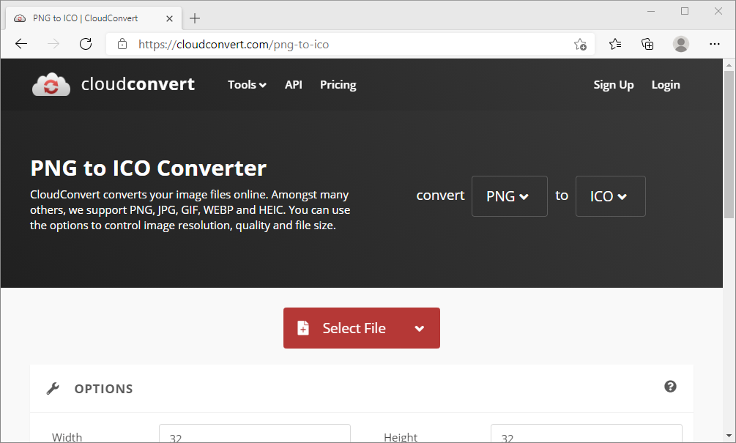
Task: Click the Width input field
Action: tap(254, 433)
